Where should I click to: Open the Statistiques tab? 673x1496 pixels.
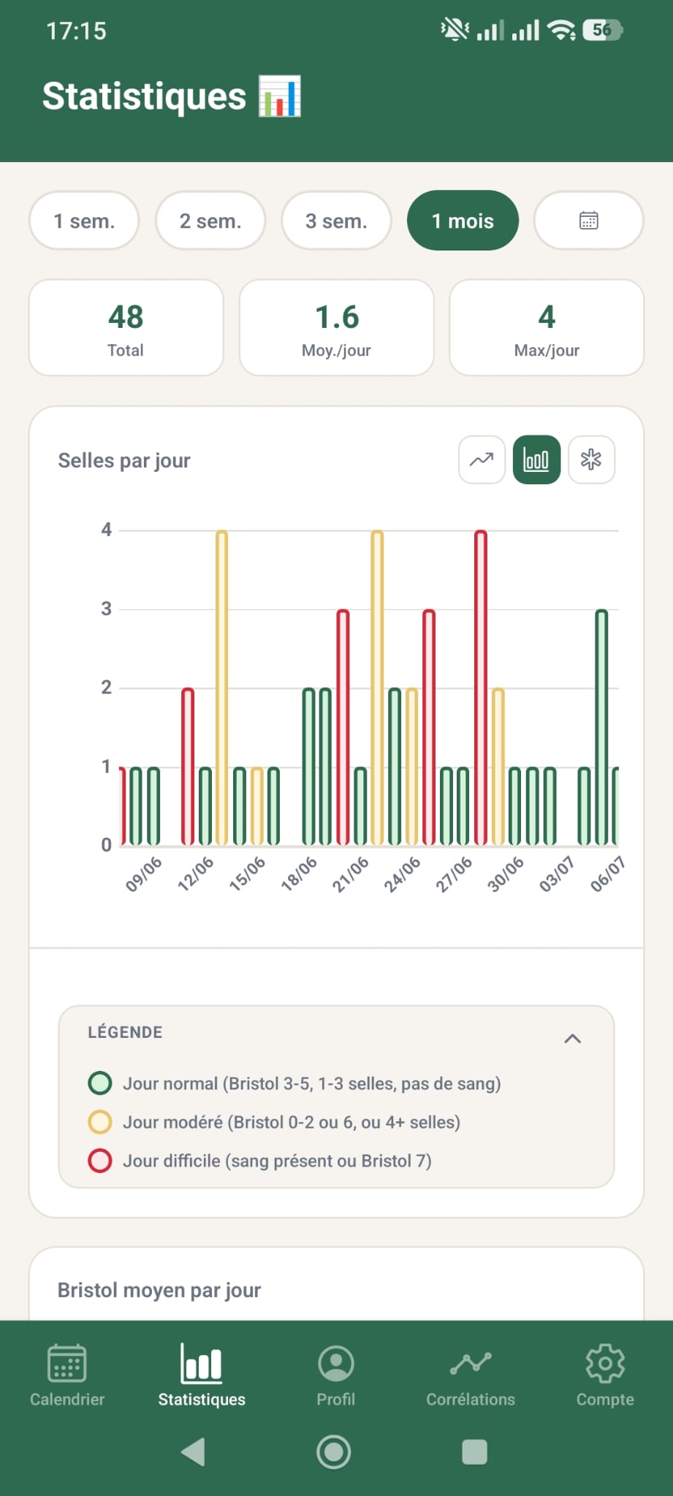click(202, 1376)
